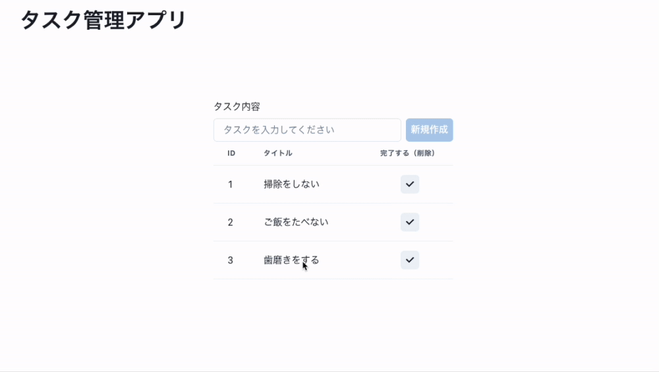Focus the タスクを入力してください input field

tap(307, 130)
